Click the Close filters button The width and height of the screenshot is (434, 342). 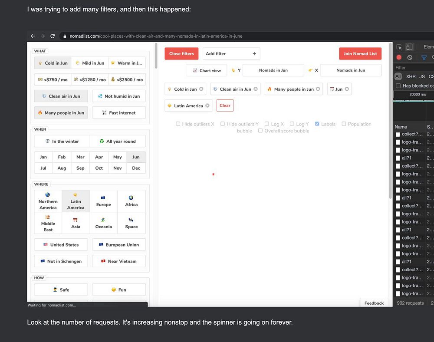181,54
